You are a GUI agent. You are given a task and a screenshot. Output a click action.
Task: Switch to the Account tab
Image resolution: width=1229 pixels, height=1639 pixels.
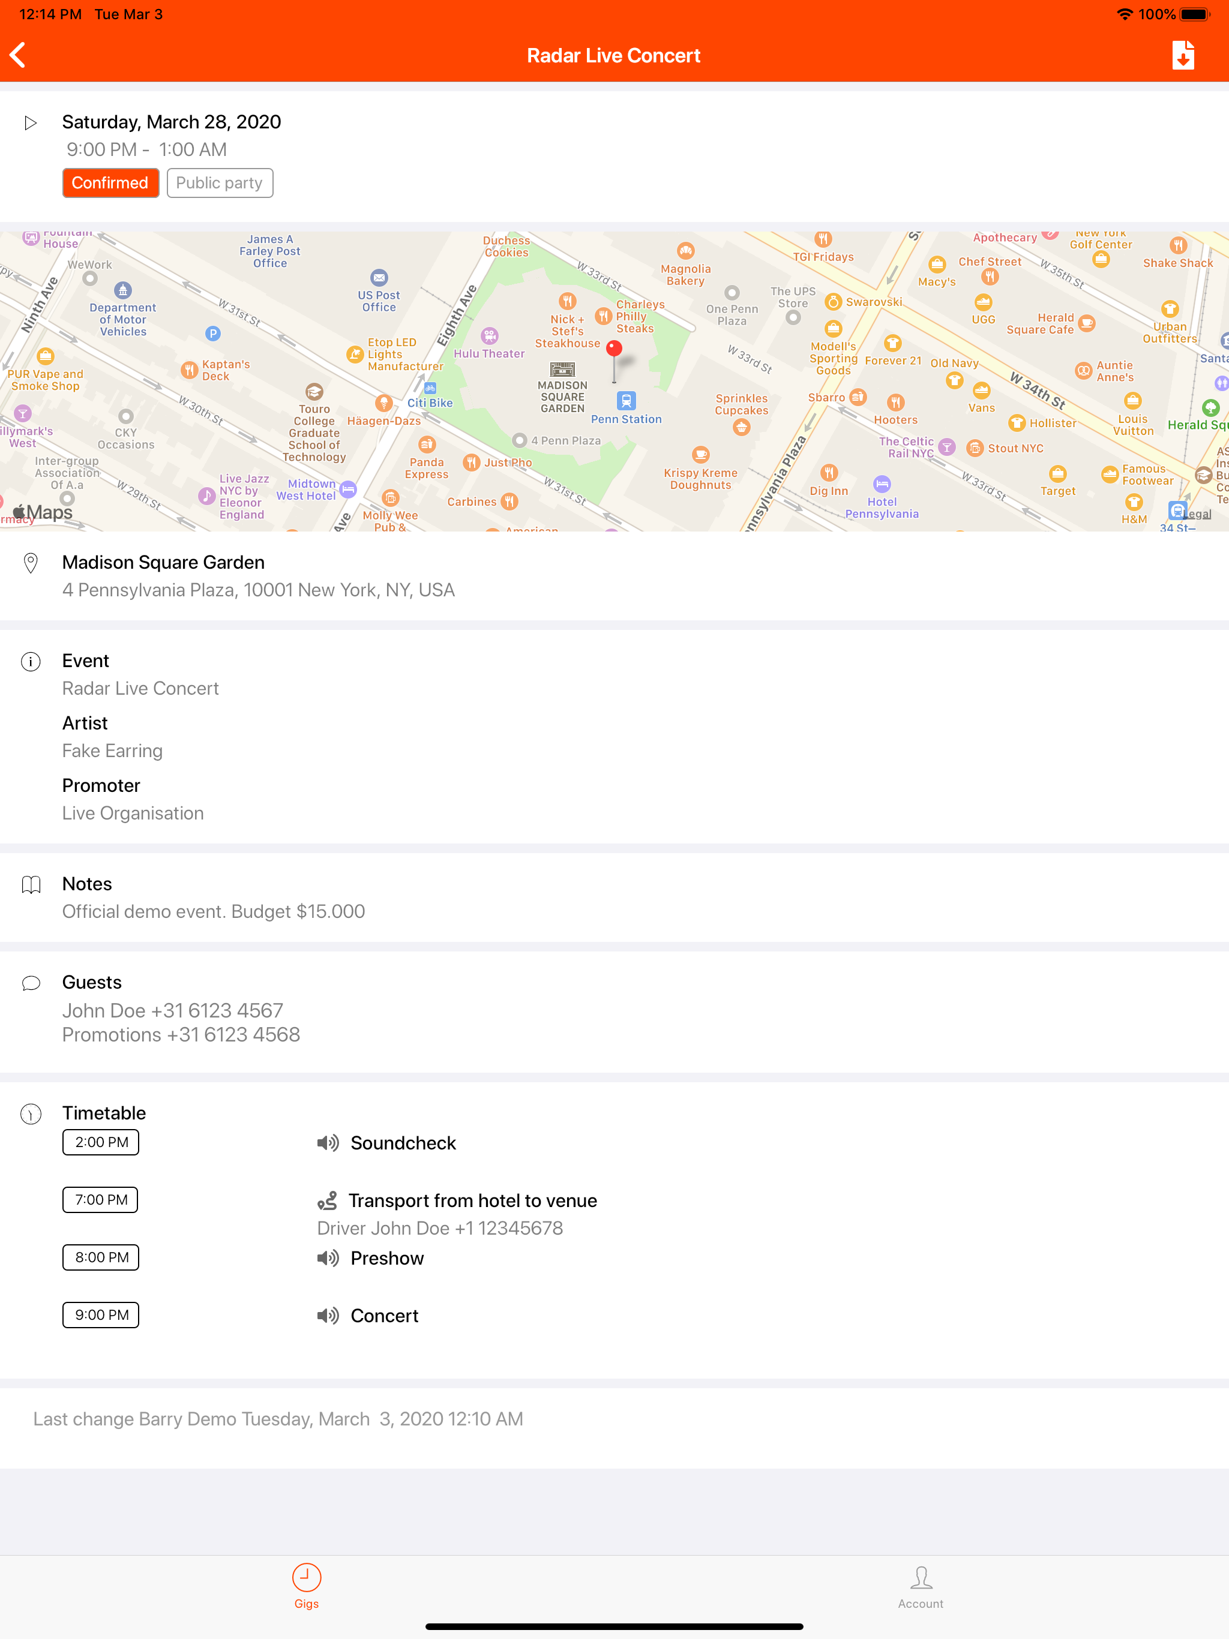tap(921, 1587)
